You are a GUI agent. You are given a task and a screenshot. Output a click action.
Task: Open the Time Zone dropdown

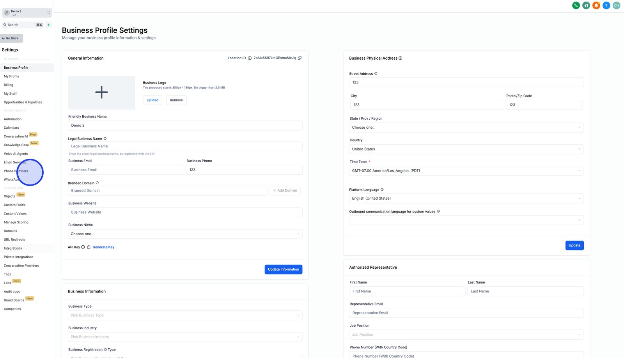coord(466,171)
